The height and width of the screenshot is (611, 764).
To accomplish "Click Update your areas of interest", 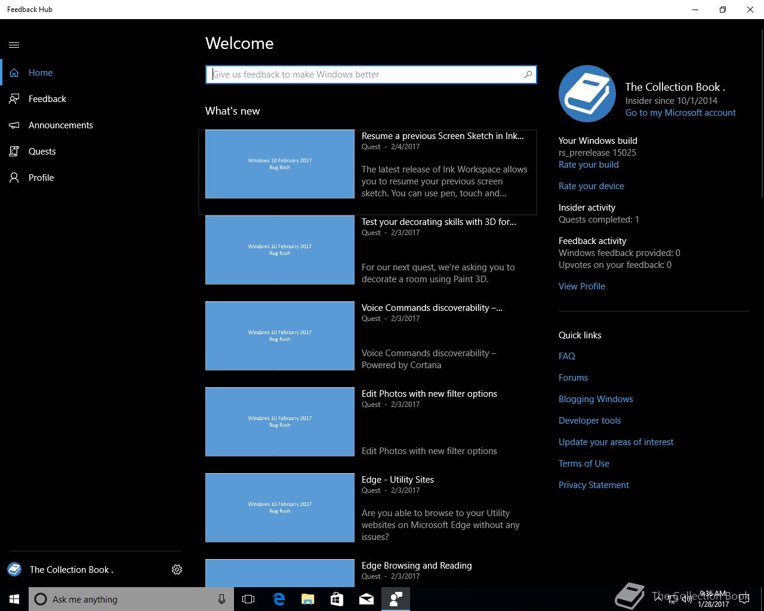I will (x=616, y=442).
